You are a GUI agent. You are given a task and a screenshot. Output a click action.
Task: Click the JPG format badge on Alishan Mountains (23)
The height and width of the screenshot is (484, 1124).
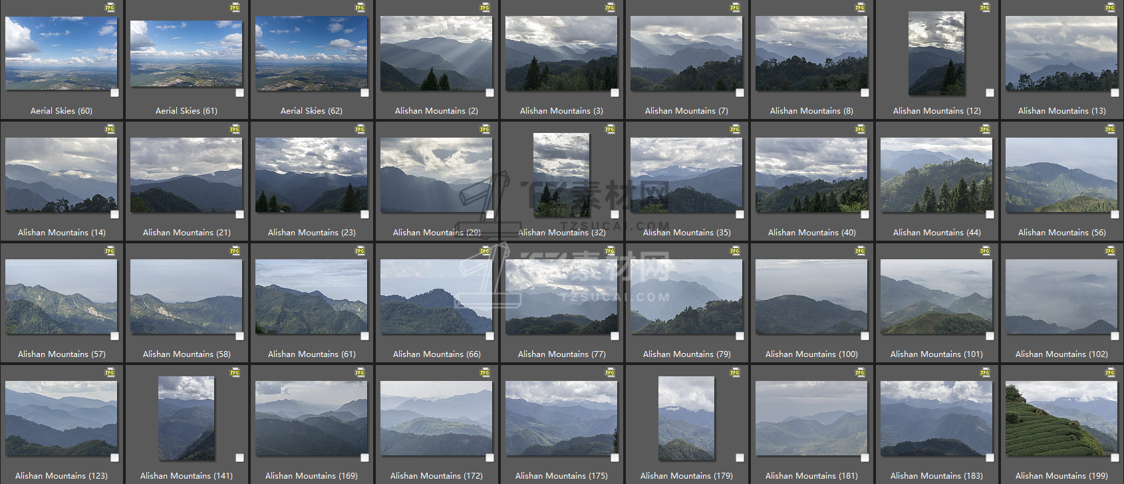click(360, 130)
